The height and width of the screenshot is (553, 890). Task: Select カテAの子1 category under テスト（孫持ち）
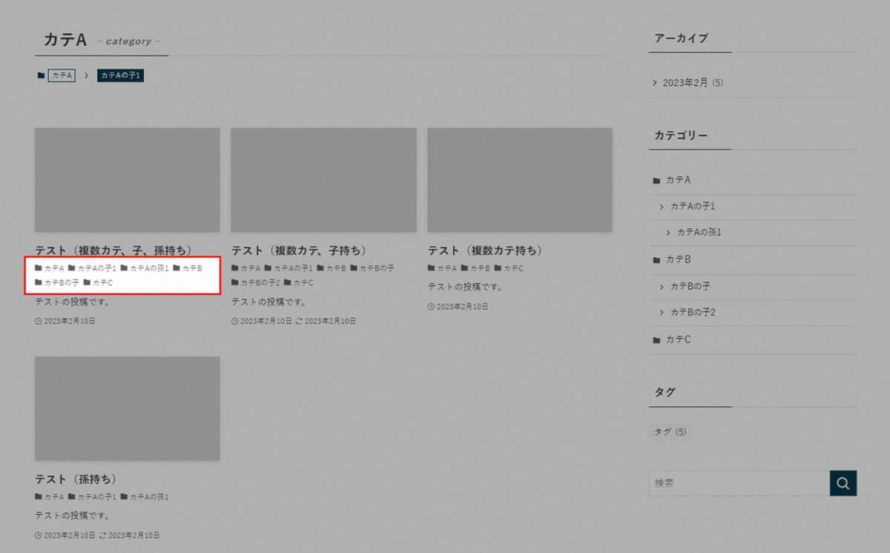(x=97, y=497)
